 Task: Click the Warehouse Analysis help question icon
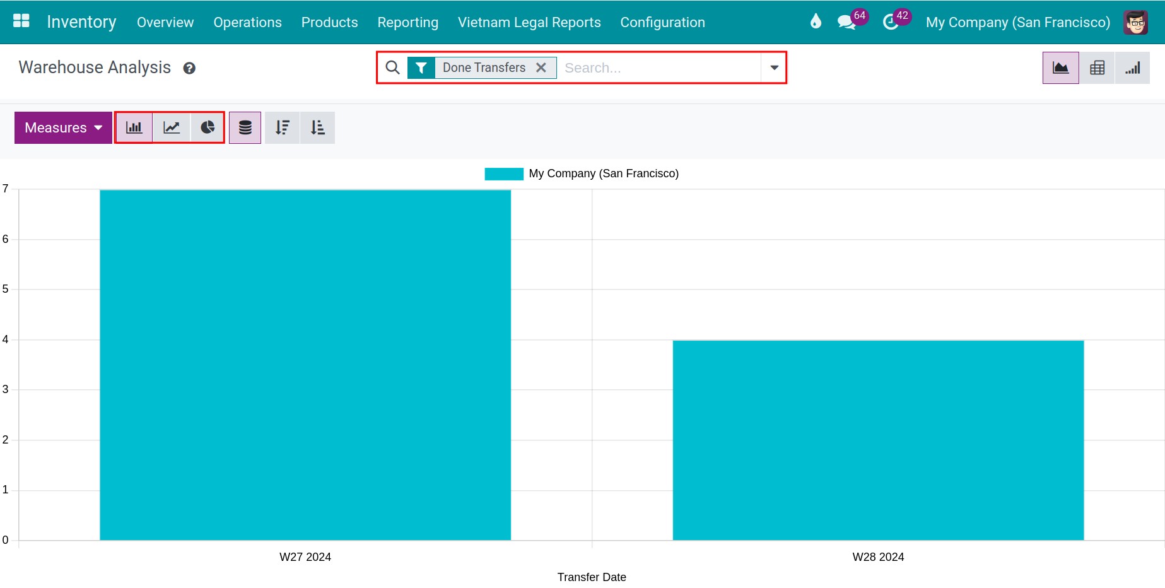[x=189, y=68]
